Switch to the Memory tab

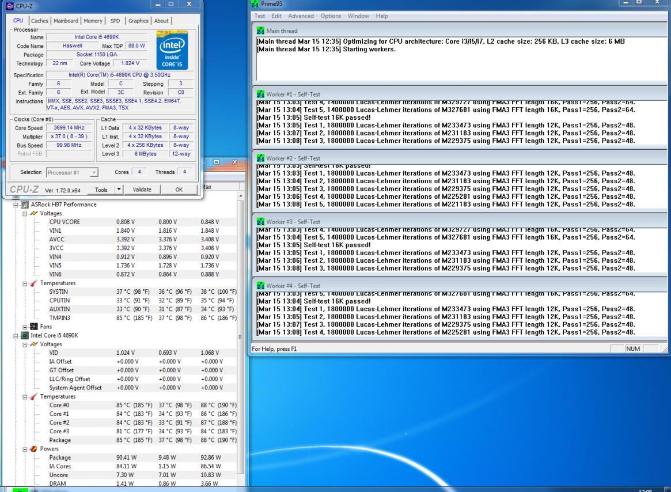tap(93, 21)
